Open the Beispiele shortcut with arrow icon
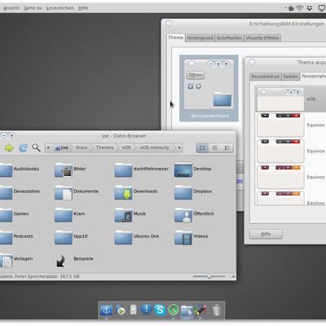 tap(60, 261)
